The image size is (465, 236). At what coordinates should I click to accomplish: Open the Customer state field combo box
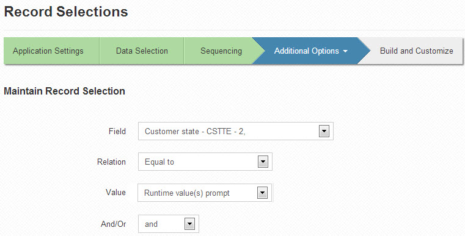[x=235, y=131]
